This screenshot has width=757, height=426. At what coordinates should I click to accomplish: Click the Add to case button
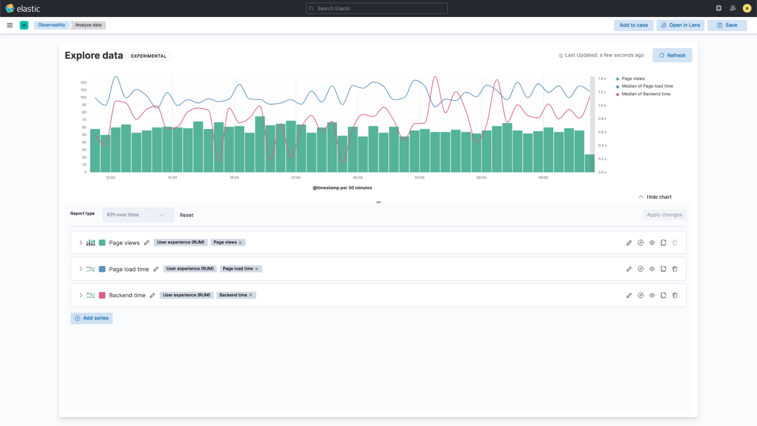click(634, 25)
